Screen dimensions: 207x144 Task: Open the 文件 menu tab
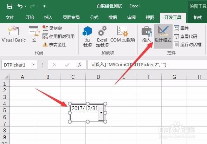10,17
